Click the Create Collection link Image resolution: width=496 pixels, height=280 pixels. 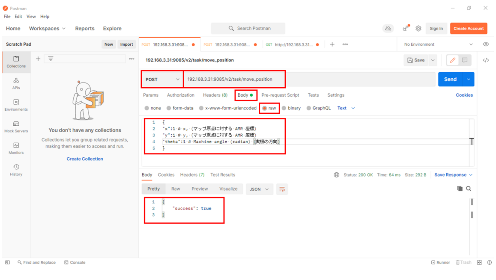point(85,159)
